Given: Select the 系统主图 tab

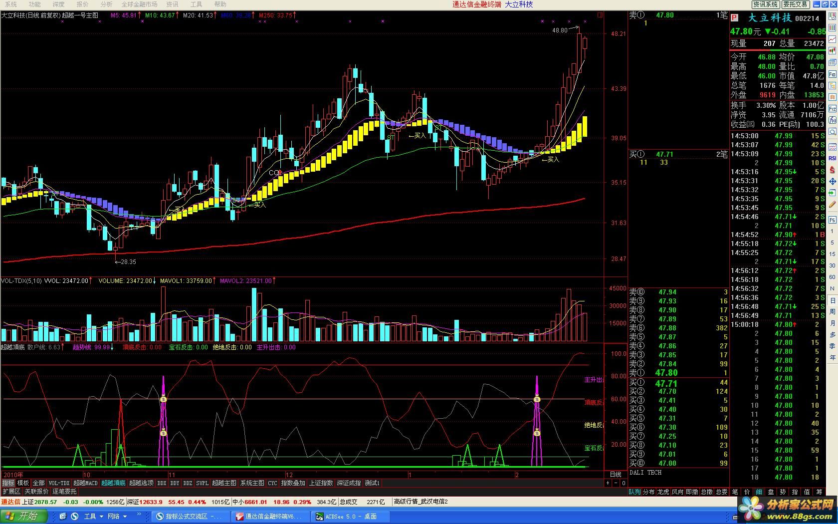Looking at the screenshot, I should coord(252,483).
